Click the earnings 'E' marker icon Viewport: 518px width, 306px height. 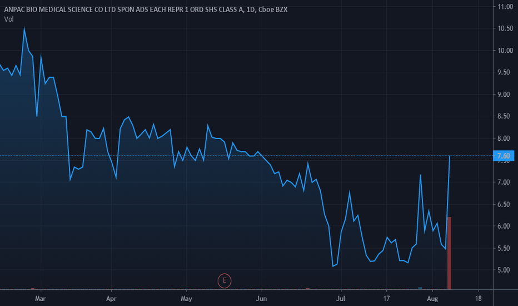225,280
